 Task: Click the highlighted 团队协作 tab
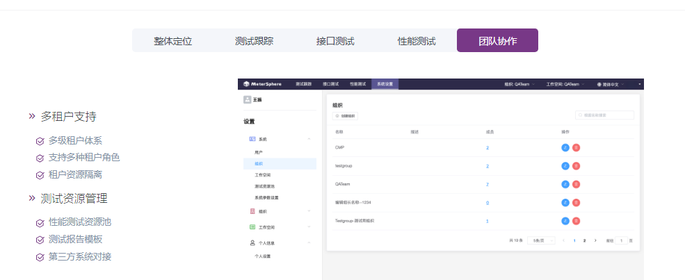[498, 40]
